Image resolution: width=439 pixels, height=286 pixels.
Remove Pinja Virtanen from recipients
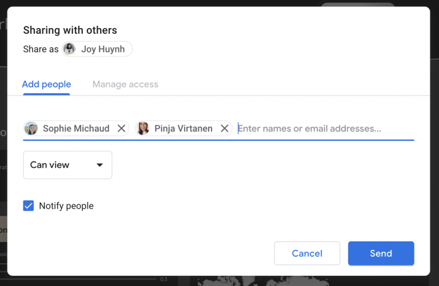click(x=225, y=129)
